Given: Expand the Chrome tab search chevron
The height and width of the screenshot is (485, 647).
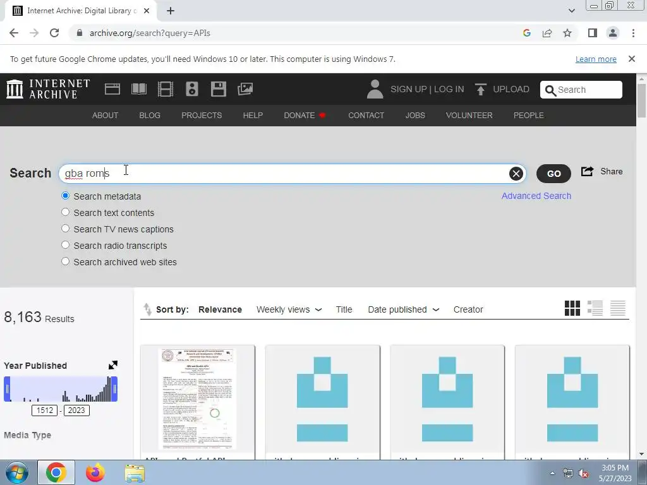Looking at the screenshot, I should coord(571,11).
